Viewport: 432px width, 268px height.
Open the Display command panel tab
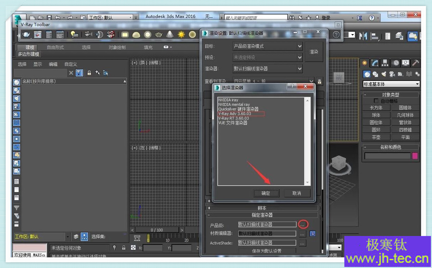[406, 63]
